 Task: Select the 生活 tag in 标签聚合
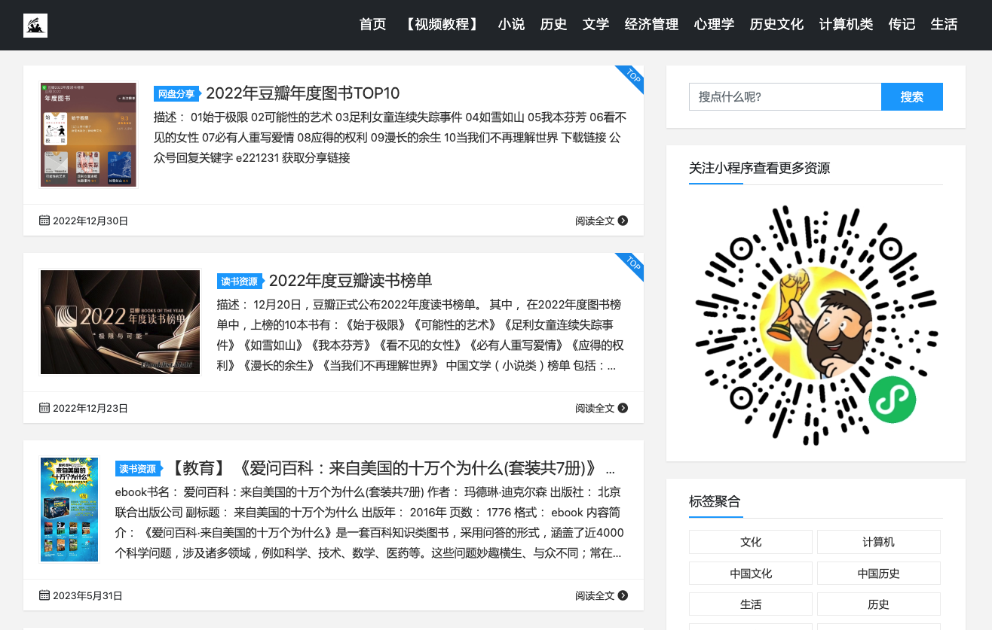751,604
